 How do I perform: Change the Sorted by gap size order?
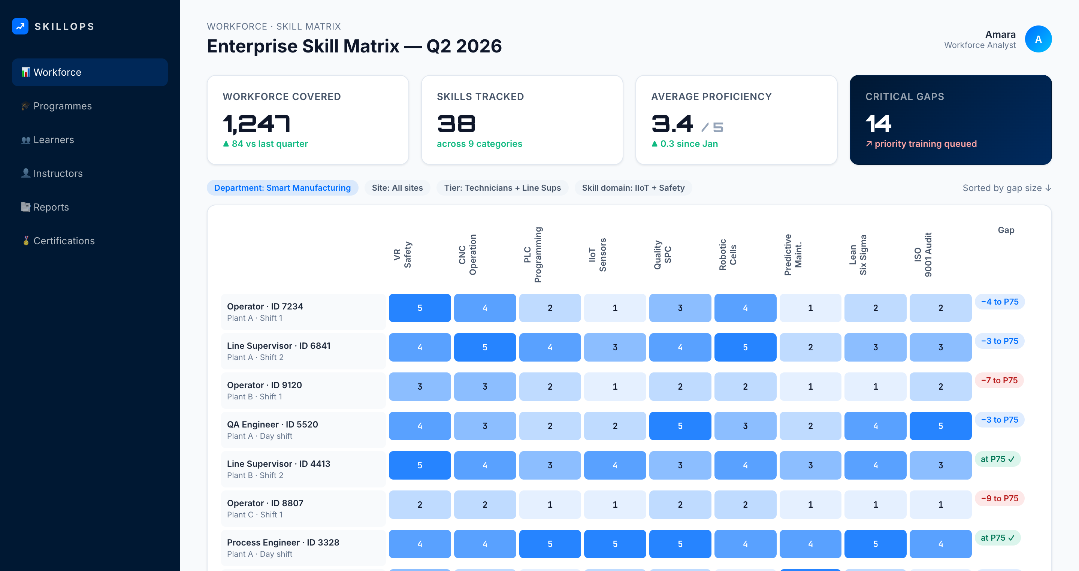(x=1007, y=188)
